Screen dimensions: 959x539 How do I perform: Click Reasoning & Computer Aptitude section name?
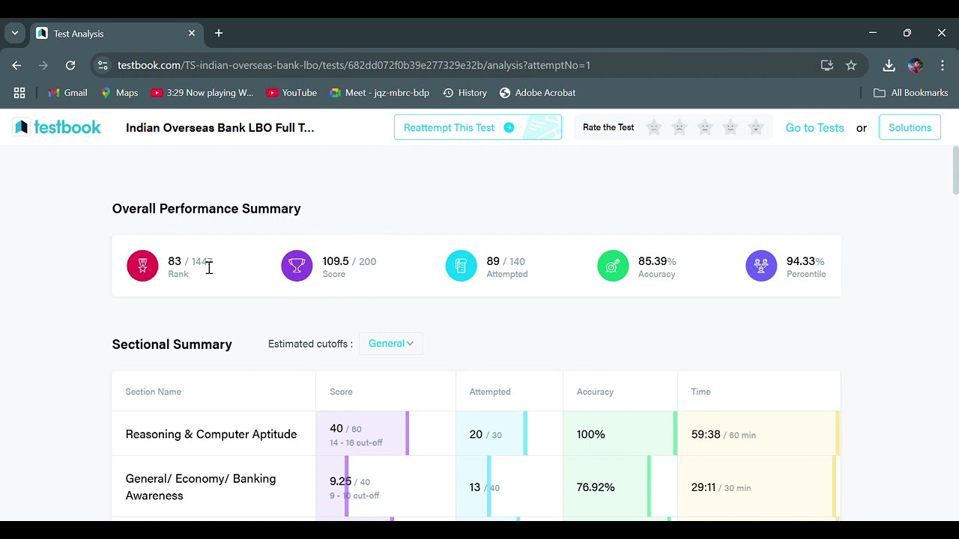(211, 434)
